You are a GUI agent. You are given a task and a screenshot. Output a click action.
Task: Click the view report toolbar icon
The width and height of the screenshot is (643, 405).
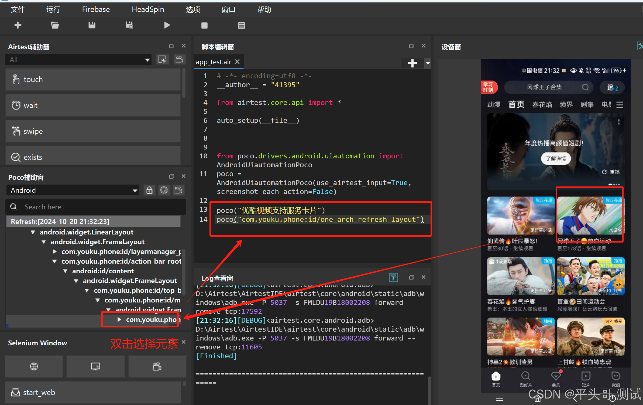coord(241,25)
